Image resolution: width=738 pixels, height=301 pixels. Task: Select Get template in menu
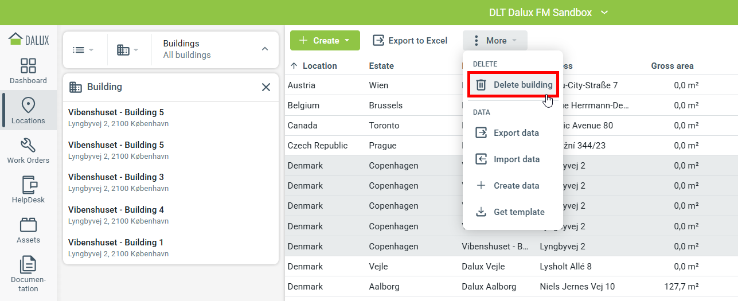518,212
